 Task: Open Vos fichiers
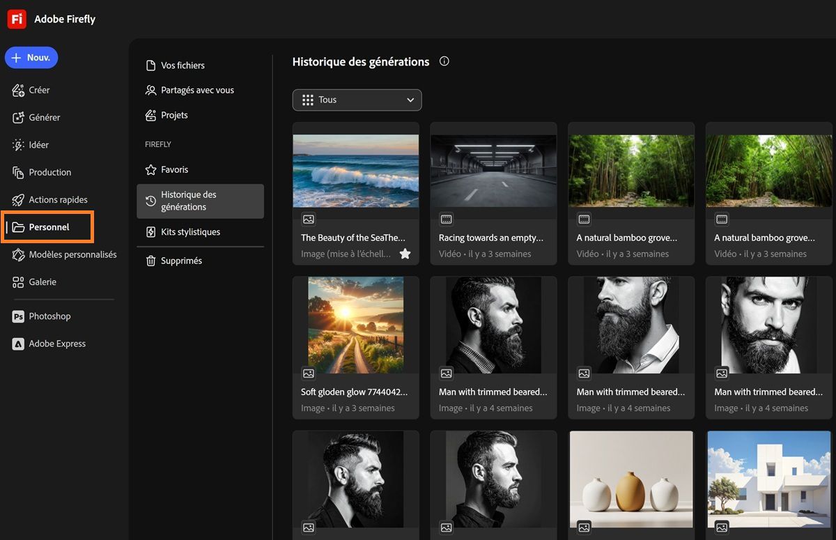pyautogui.click(x=183, y=65)
